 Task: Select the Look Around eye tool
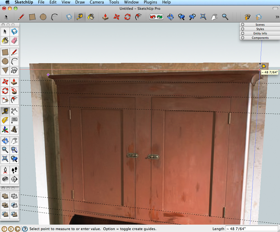[5, 179]
